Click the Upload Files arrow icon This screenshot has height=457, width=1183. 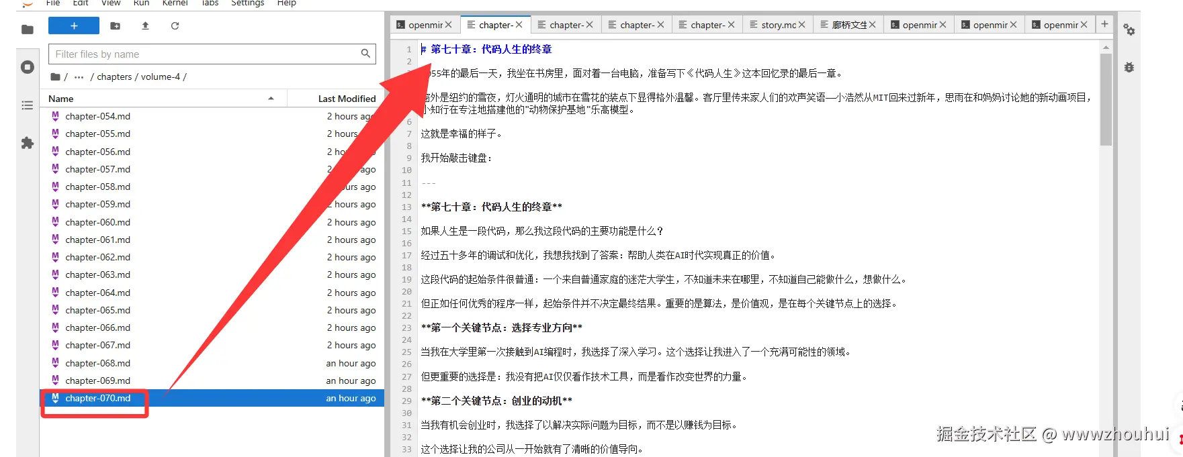click(145, 26)
